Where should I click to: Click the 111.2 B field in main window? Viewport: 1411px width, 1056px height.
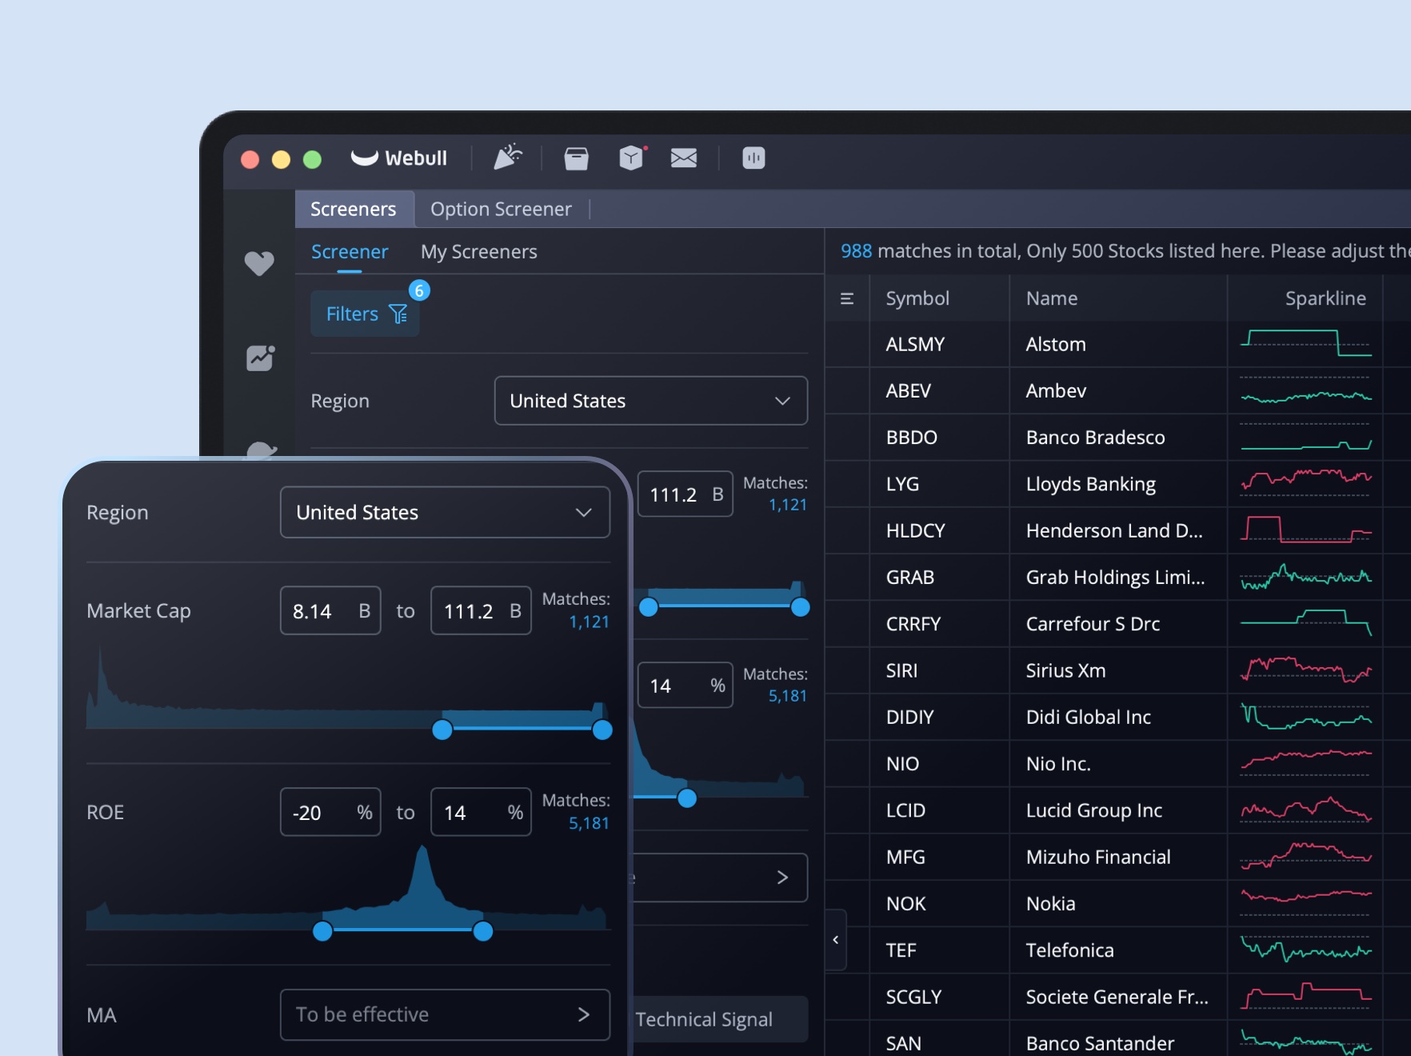pos(686,494)
